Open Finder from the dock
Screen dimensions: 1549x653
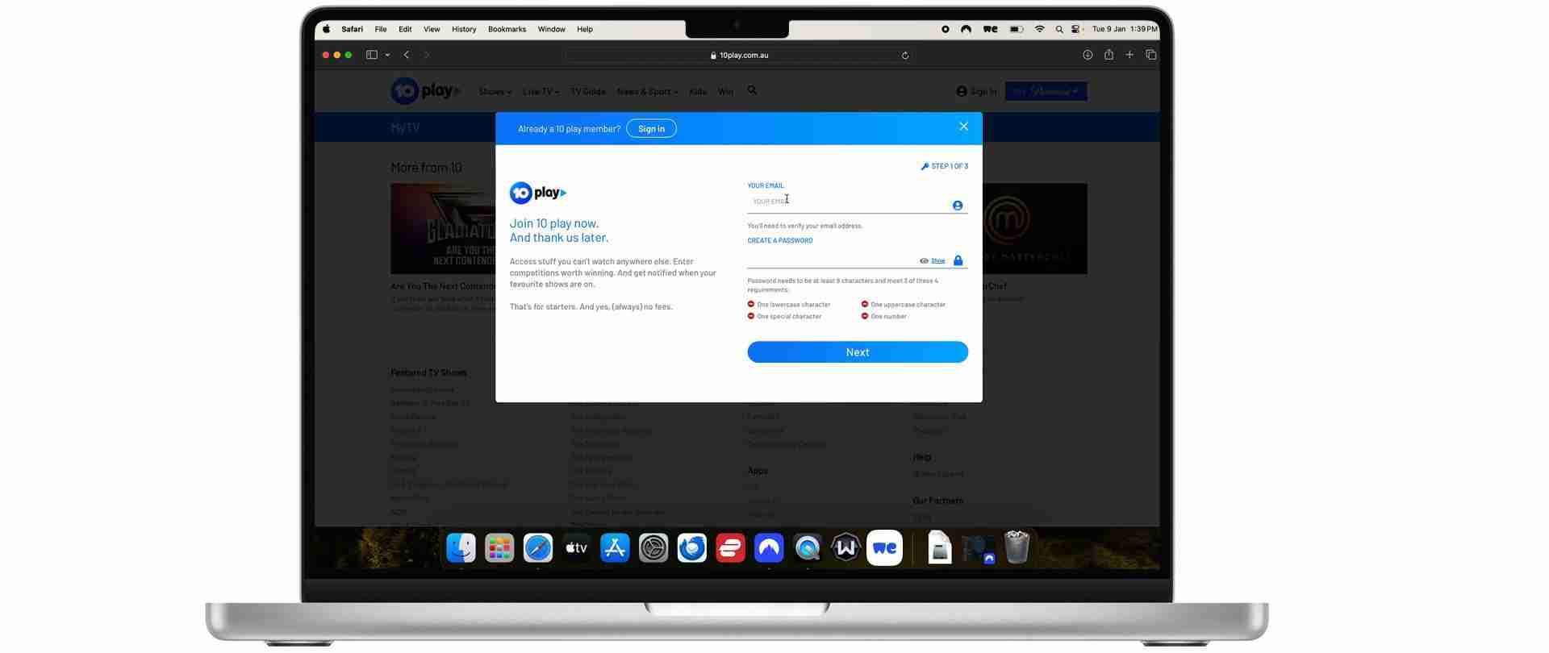pyautogui.click(x=461, y=548)
